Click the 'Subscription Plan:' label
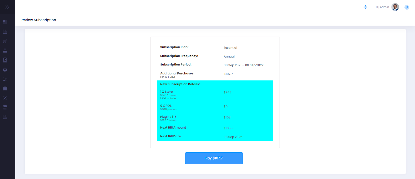Viewport: 415px width, 179px height. (174, 47)
